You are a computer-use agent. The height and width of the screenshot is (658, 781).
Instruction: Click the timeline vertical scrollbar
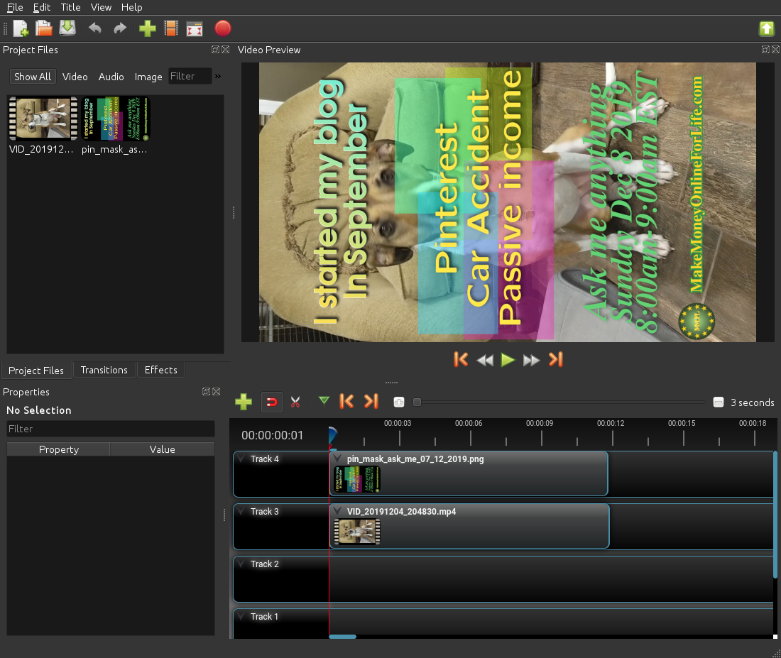pos(775,514)
